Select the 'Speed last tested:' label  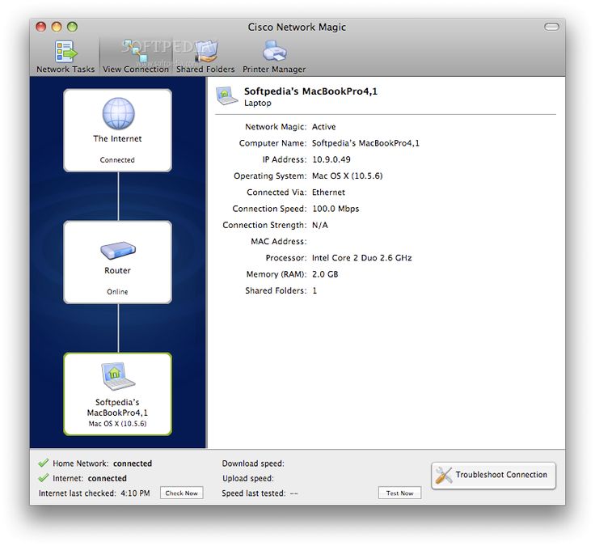pos(254,493)
